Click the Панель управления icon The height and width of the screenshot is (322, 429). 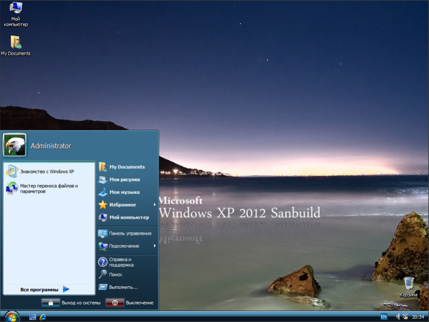click(x=103, y=234)
